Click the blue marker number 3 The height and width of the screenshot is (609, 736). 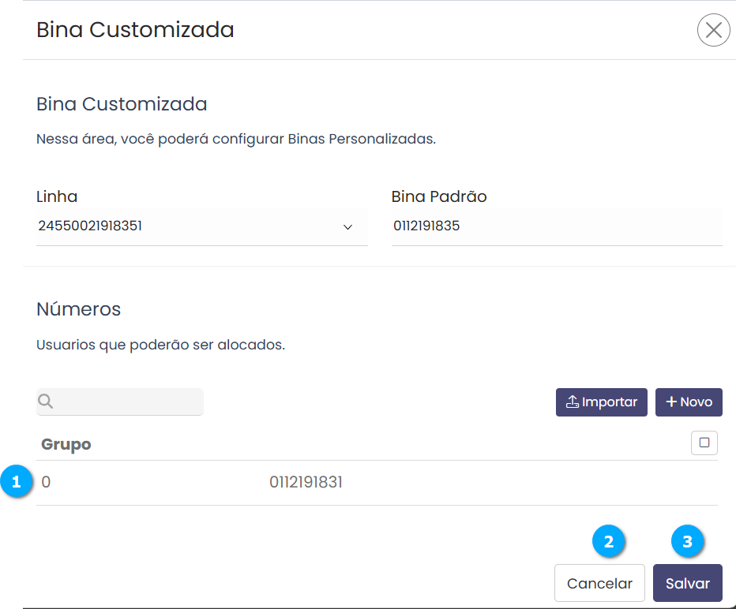687,542
